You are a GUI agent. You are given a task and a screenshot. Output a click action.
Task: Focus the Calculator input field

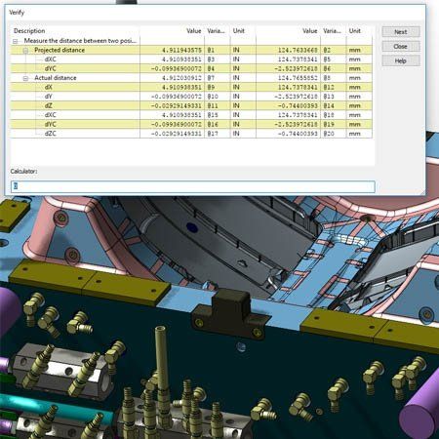pos(192,186)
